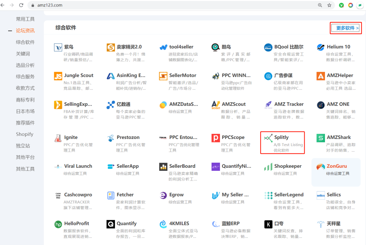This screenshot has height=245, width=366.
Task: Open 关键词 sidebar item
Action: 23,54
